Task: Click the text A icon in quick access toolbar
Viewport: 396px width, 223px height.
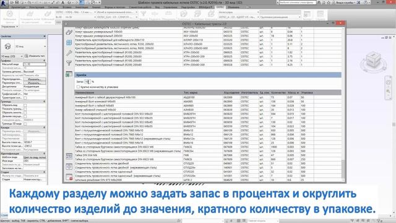Action: pyautogui.click(x=63, y=2)
